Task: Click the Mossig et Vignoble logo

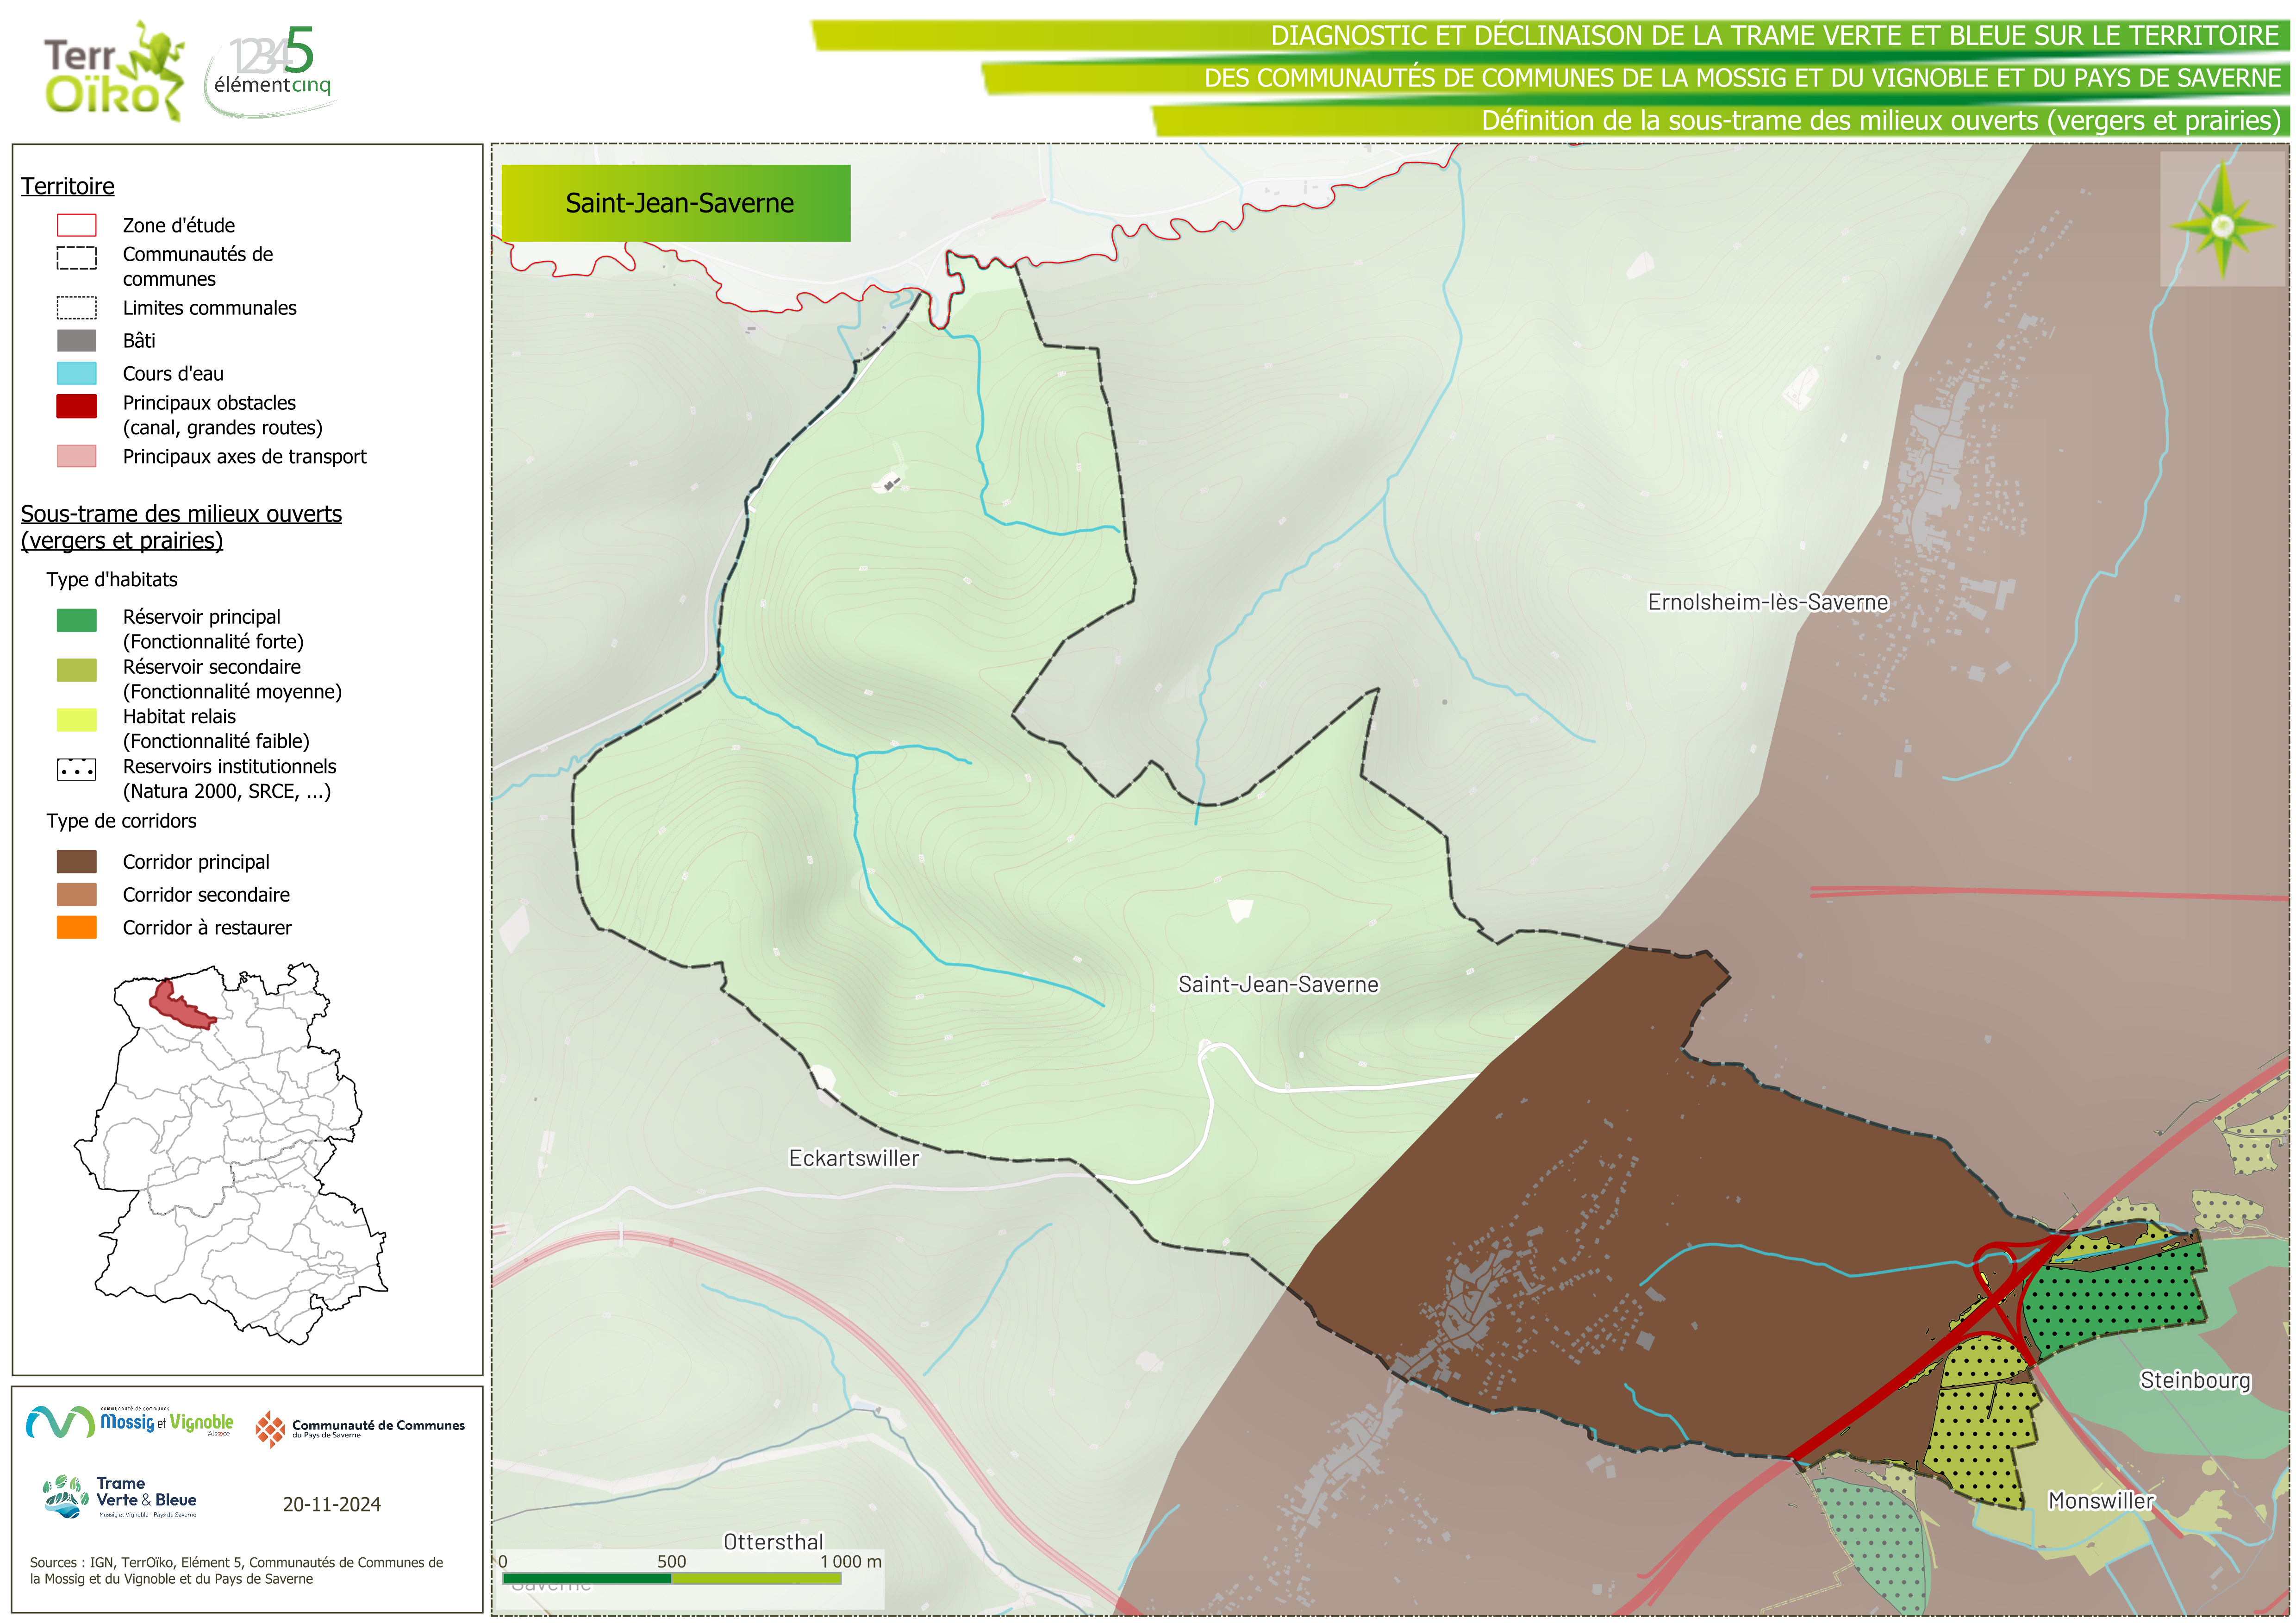Action: pos(130,1422)
